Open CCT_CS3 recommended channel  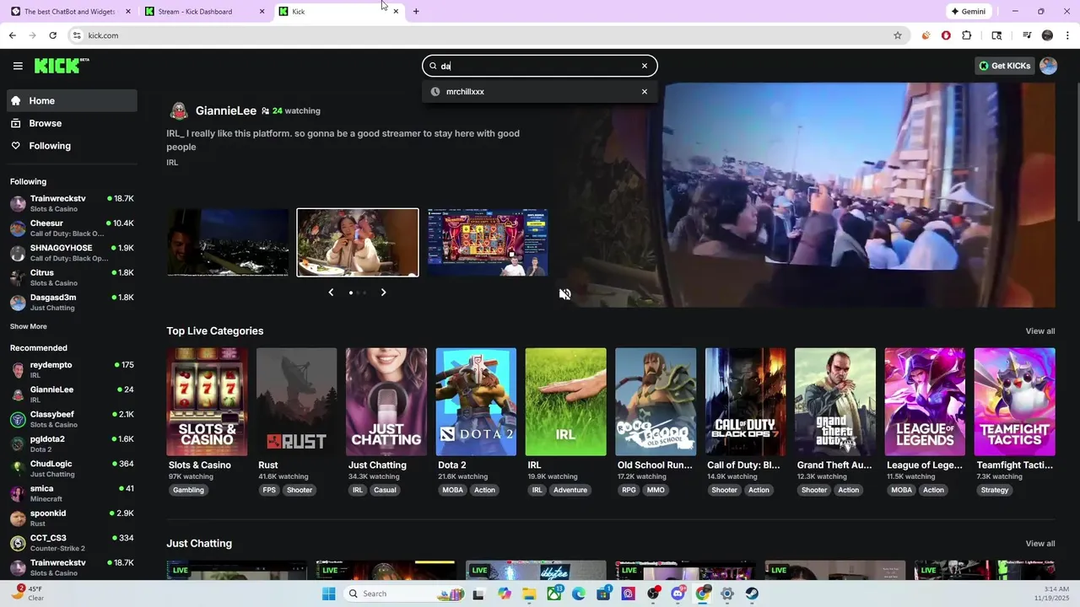pyautogui.click(x=72, y=542)
